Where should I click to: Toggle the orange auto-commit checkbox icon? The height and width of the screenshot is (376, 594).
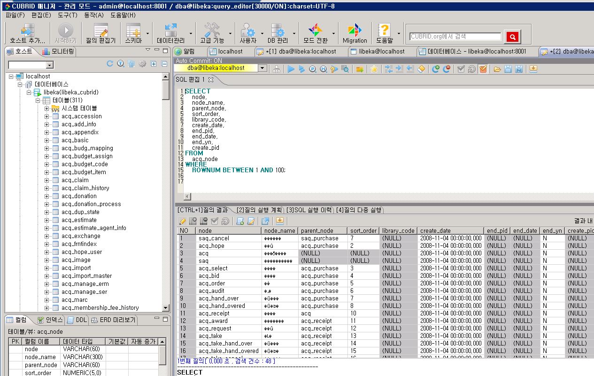tap(483, 69)
